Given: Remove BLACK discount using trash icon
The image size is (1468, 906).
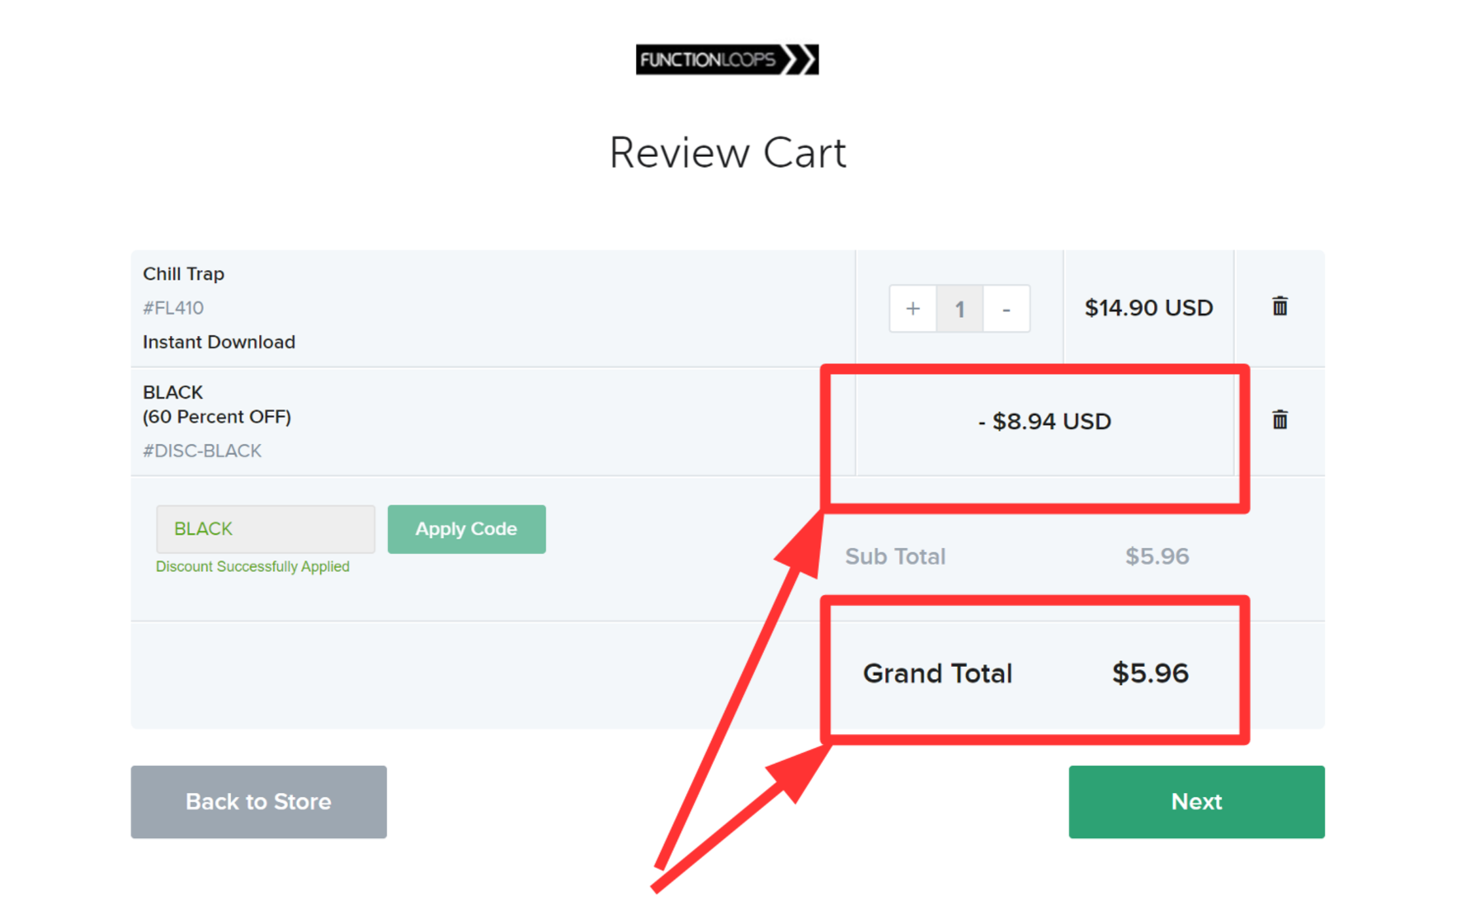Looking at the screenshot, I should click(1280, 420).
